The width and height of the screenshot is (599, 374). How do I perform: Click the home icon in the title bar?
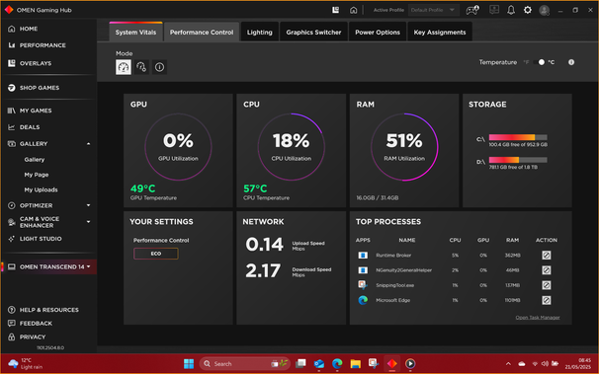pos(353,10)
